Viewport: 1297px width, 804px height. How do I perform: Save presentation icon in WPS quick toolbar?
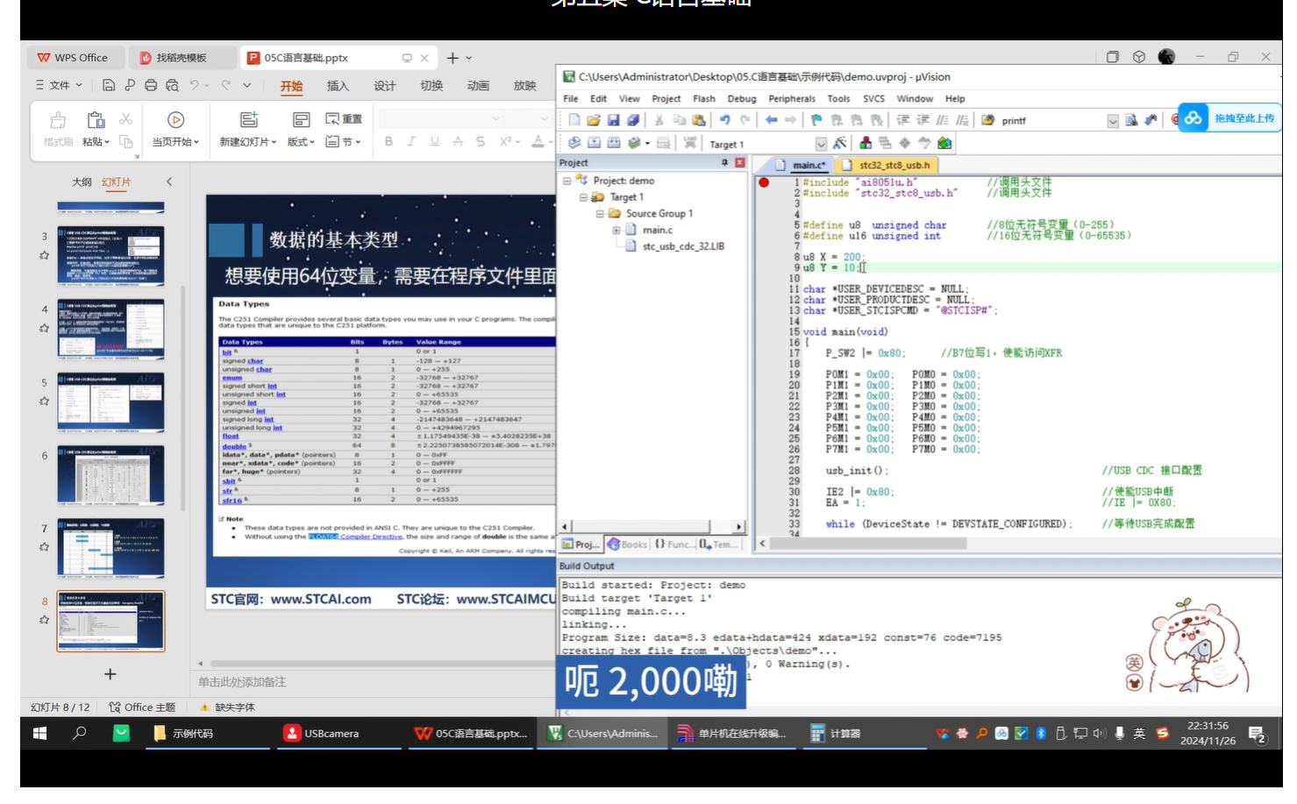(109, 85)
